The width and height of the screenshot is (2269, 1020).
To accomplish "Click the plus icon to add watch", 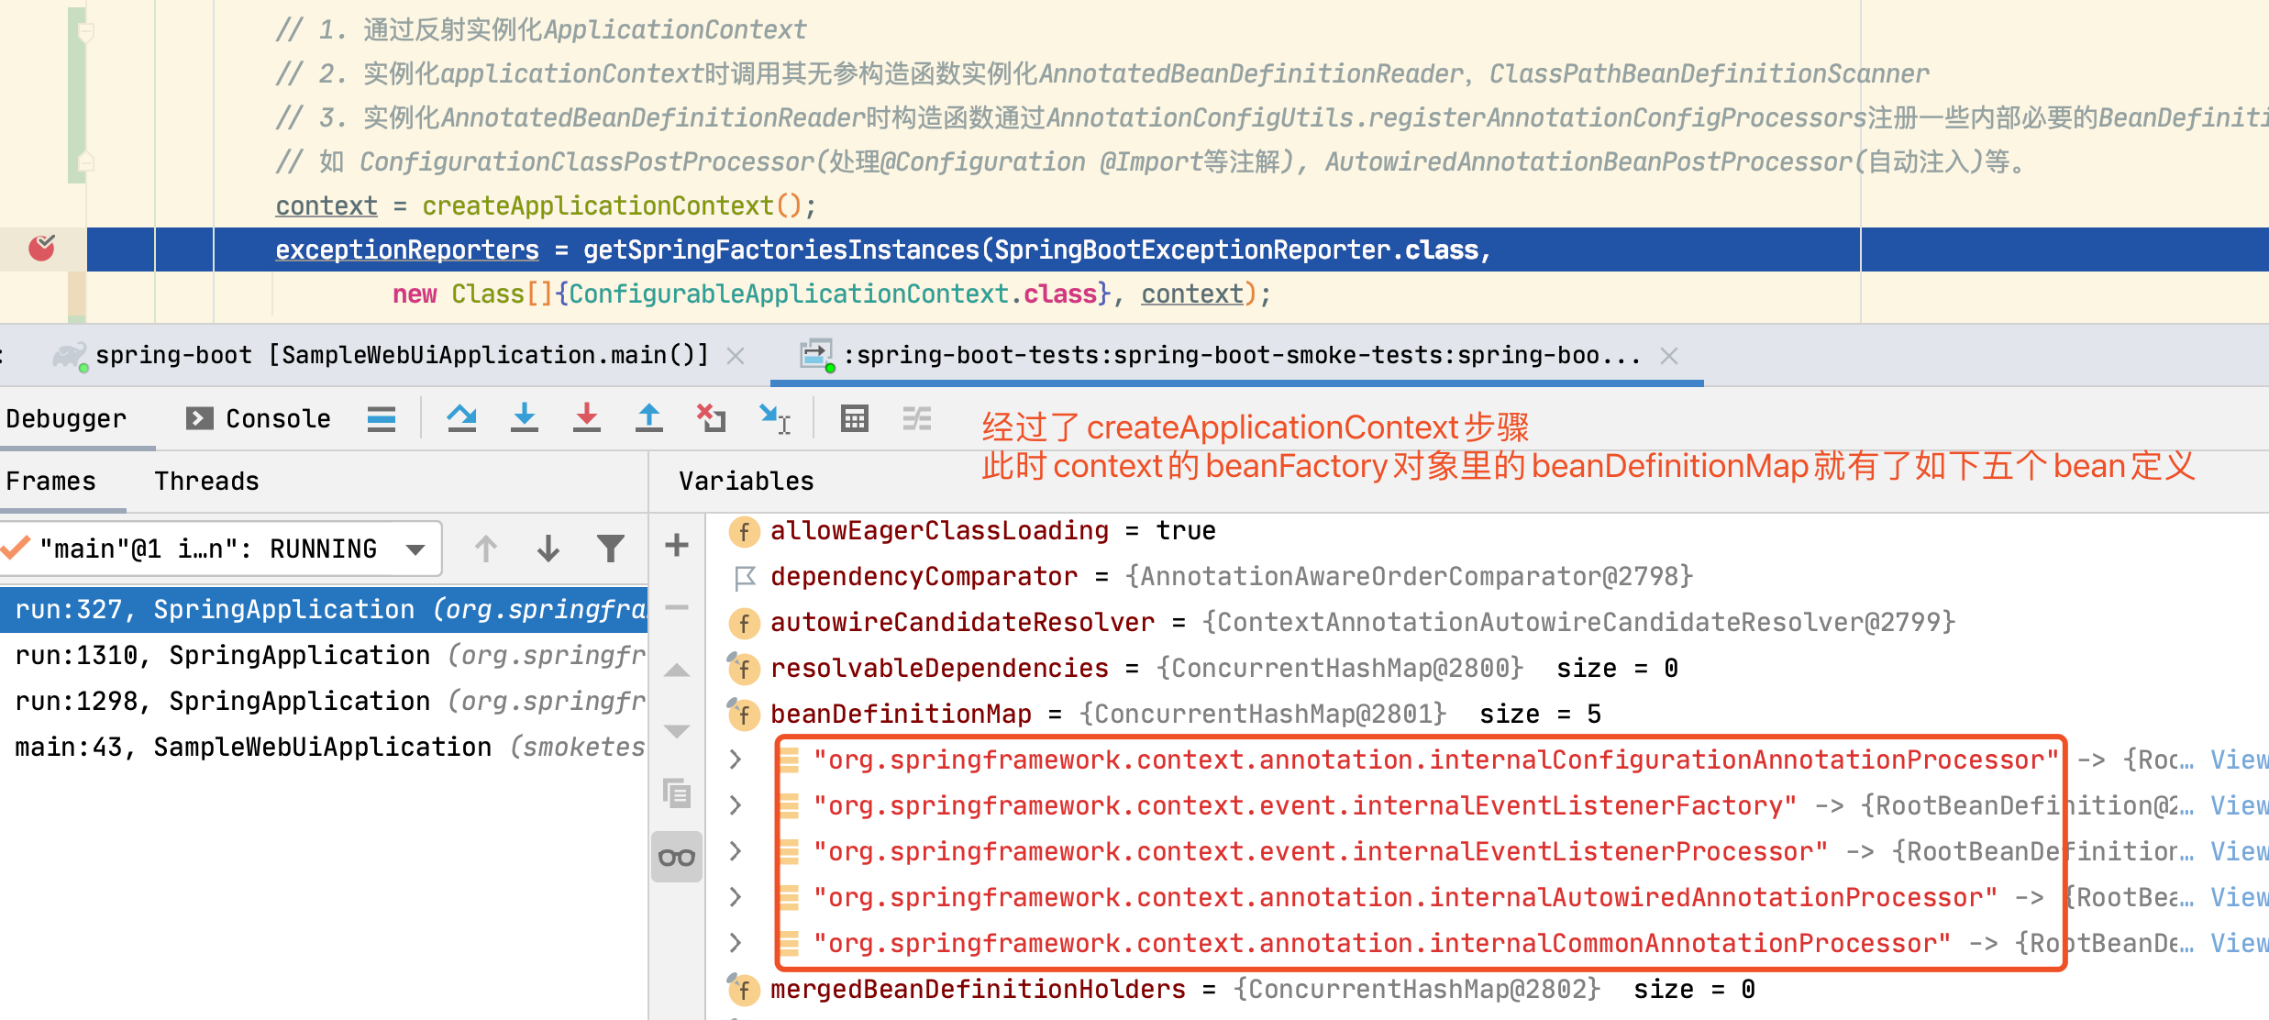I will [677, 545].
